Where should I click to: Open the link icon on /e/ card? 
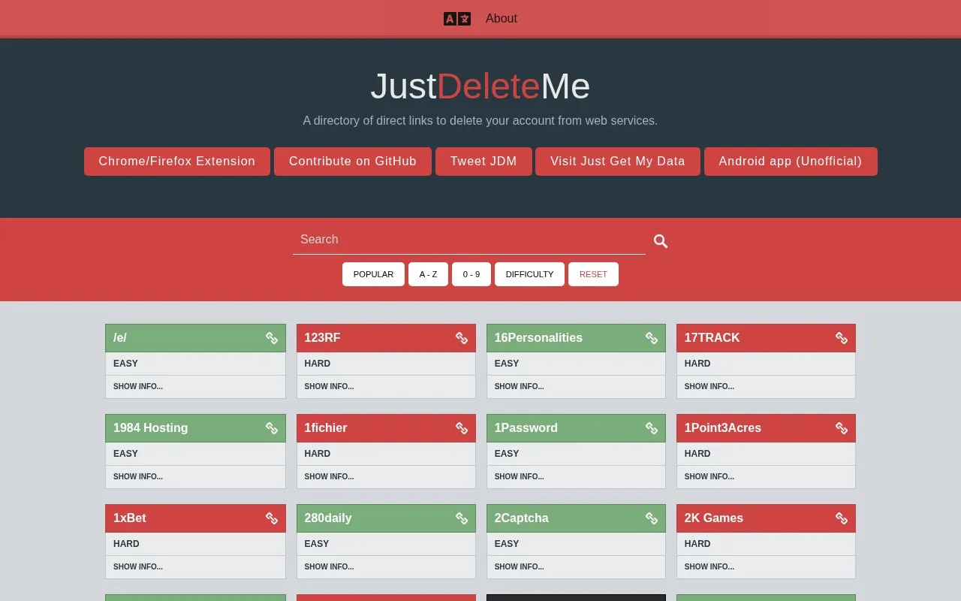272,338
